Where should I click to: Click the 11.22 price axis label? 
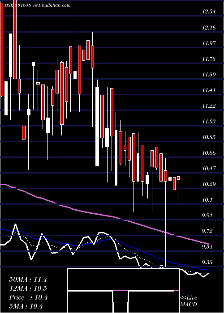tap(209, 106)
